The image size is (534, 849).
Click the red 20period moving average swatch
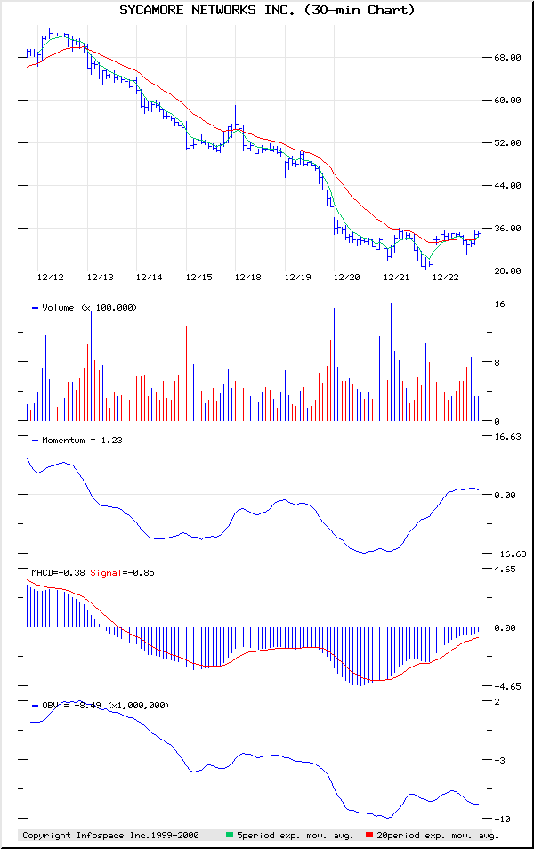[368, 835]
